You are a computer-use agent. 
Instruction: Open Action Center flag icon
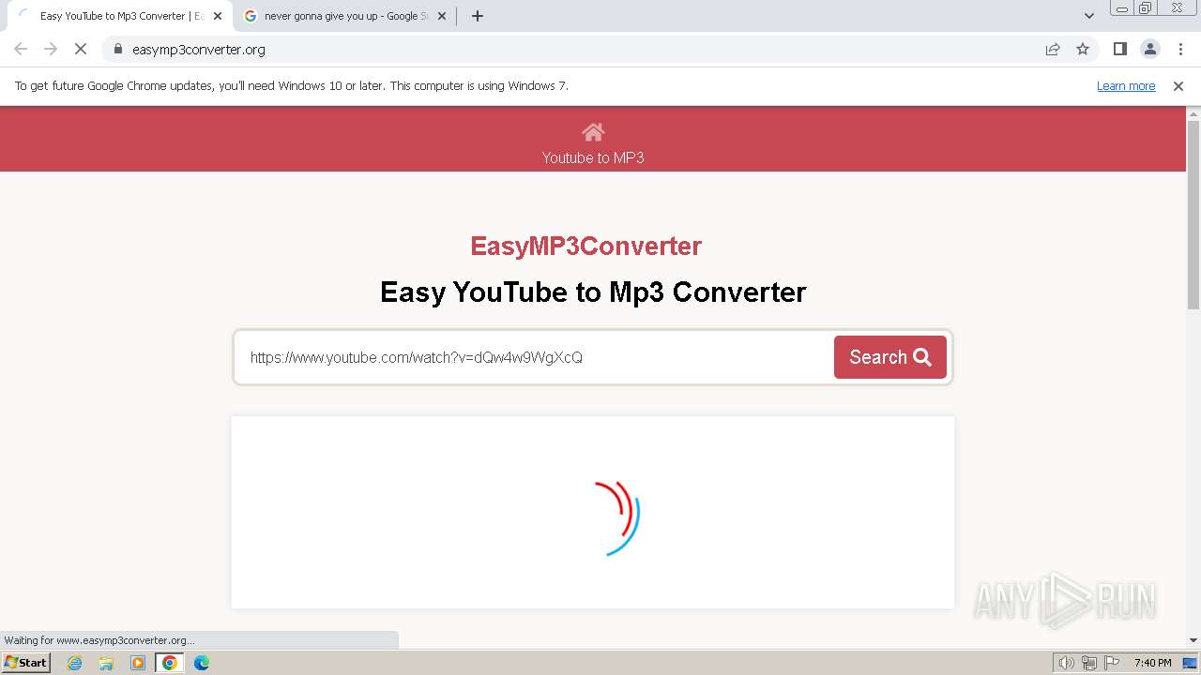[x=1112, y=663]
